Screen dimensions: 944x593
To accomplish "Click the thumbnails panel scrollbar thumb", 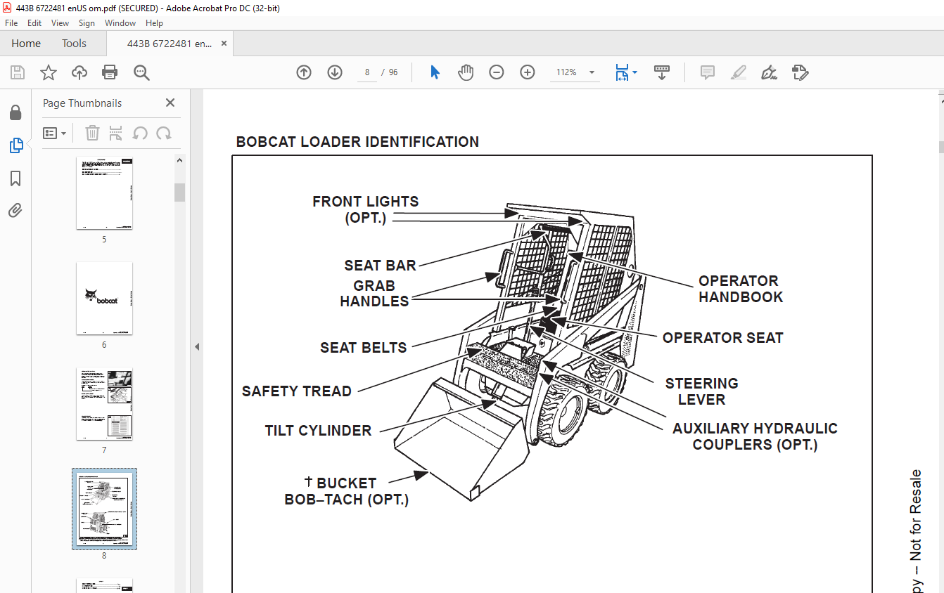I will pos(179,193).
